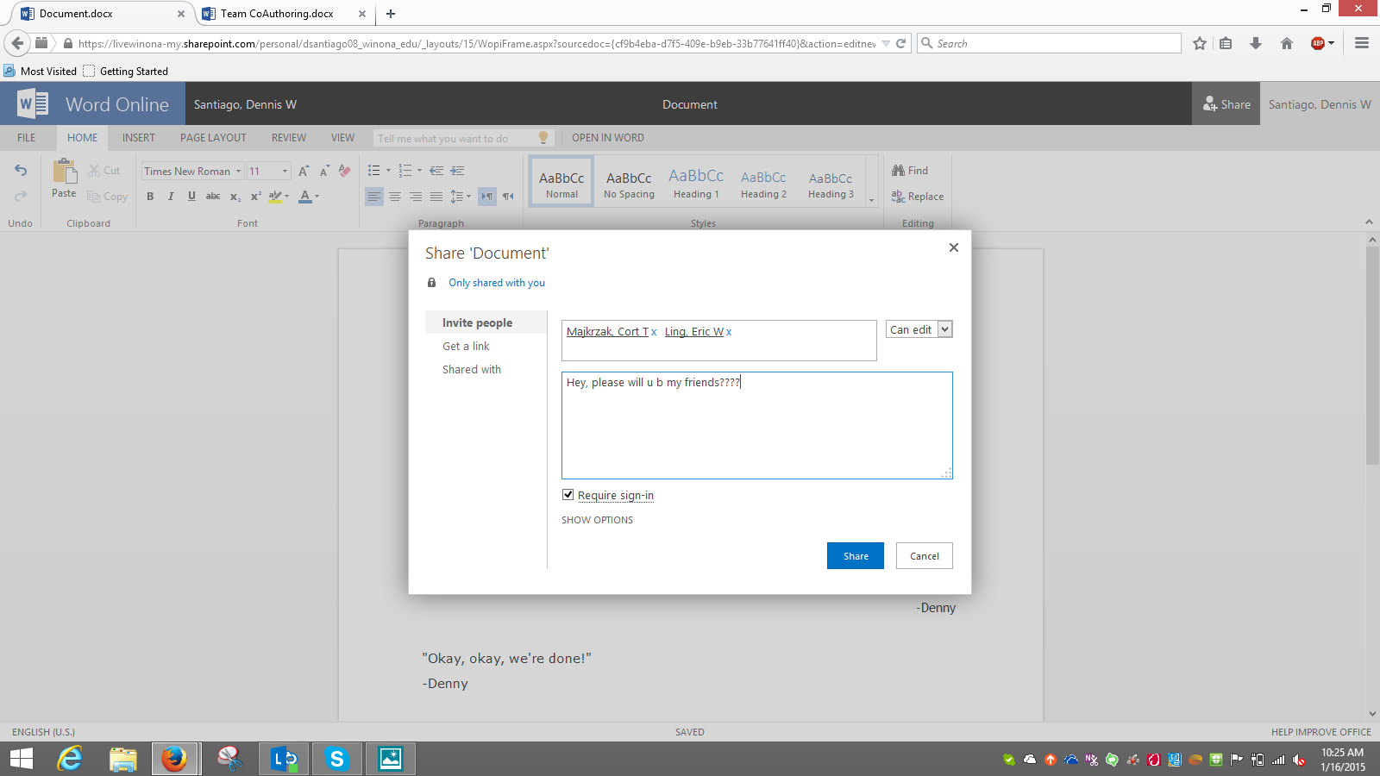Click the Undo arrow icon

(21, 171)
